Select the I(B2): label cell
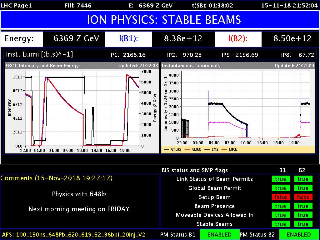Image resolution: width=320 pixels, height=240 pixels. (238, 38)
